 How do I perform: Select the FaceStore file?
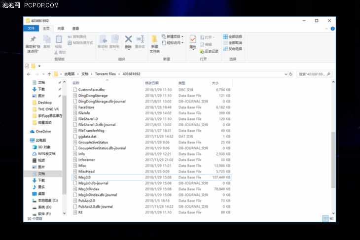coord(86,107)
